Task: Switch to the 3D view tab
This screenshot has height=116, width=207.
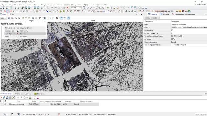Action: click(11, 15)
